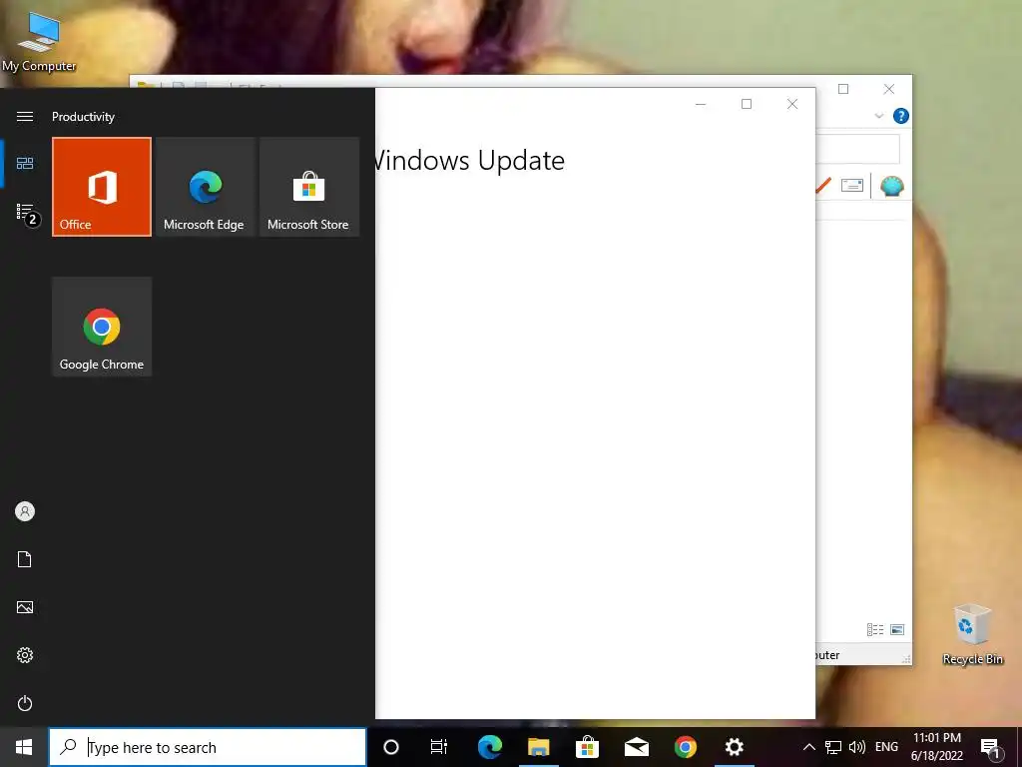Viewport: 1022px width, 767px height.
Task: Focus the Type here to search box
Action: pos(208,747)
